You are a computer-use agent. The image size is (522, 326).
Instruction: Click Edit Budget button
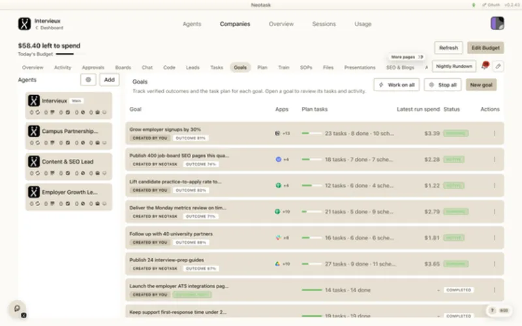pos(485,48)
